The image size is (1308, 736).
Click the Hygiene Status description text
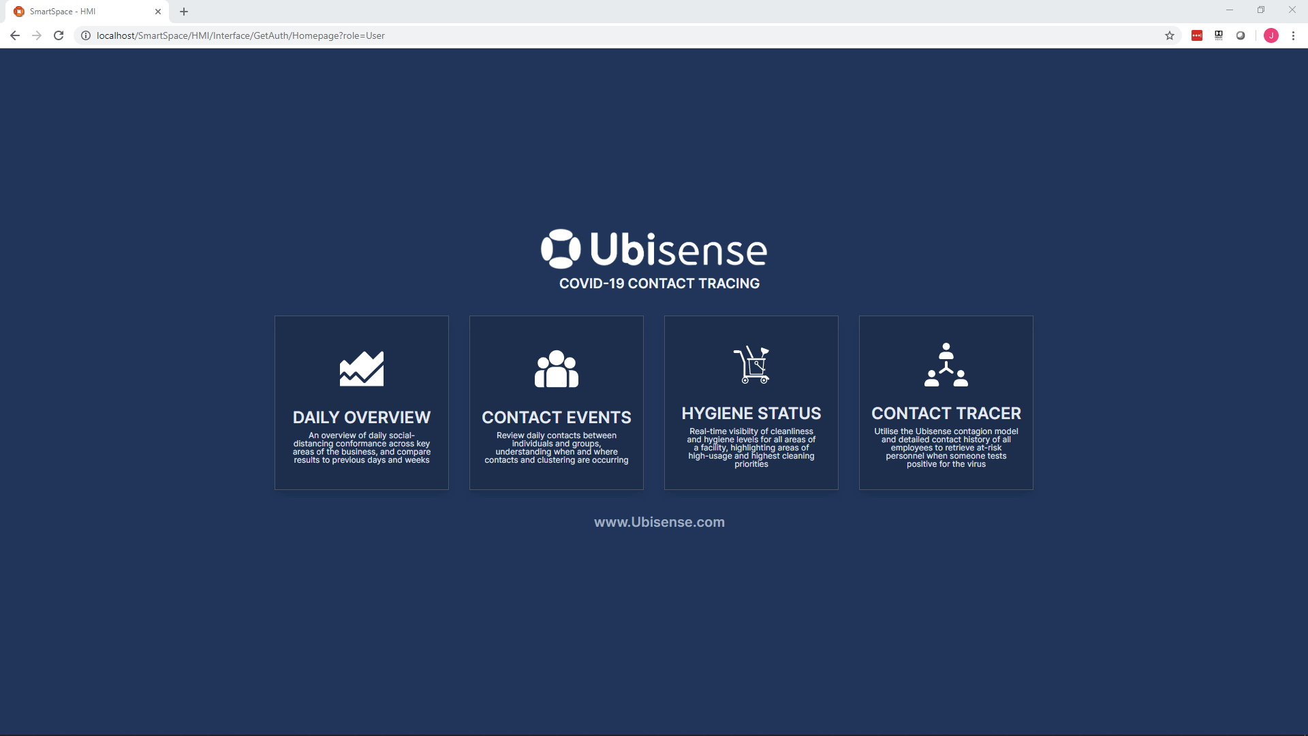[751, 448]
